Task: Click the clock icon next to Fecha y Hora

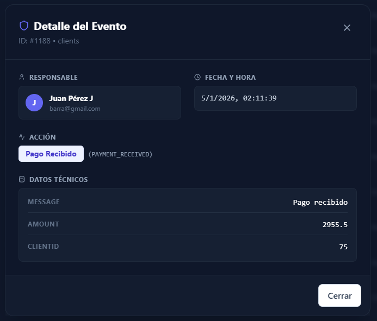Action: tap(197, 78)
